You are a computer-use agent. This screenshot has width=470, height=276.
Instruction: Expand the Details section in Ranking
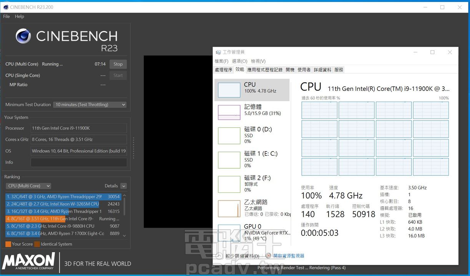click(123, 186)
